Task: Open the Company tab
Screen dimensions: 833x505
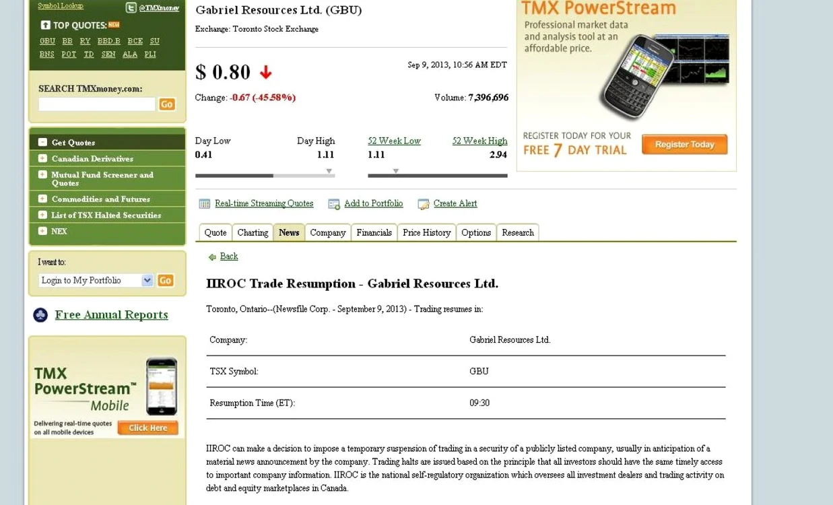Action: (x=328, y=232)
